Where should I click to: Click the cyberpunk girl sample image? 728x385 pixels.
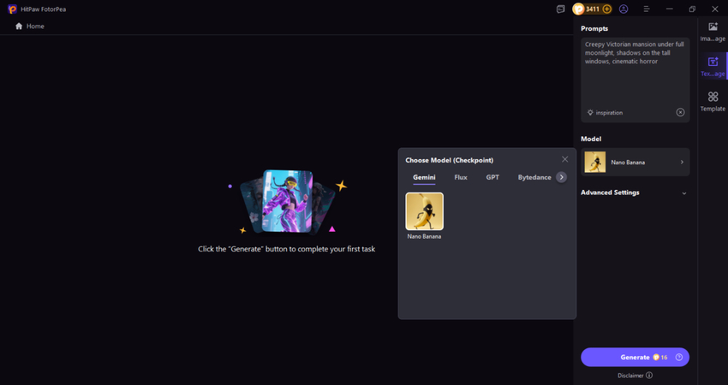point(288,201)
